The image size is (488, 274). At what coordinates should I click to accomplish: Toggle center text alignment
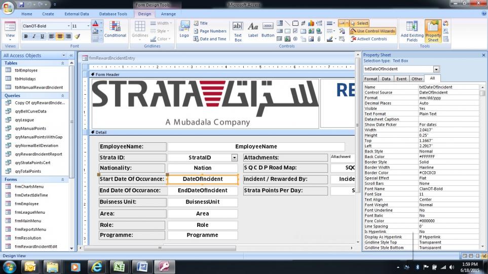(x=60, y=36)
